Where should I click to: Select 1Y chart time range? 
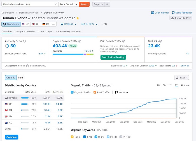[x=171, y=85]
